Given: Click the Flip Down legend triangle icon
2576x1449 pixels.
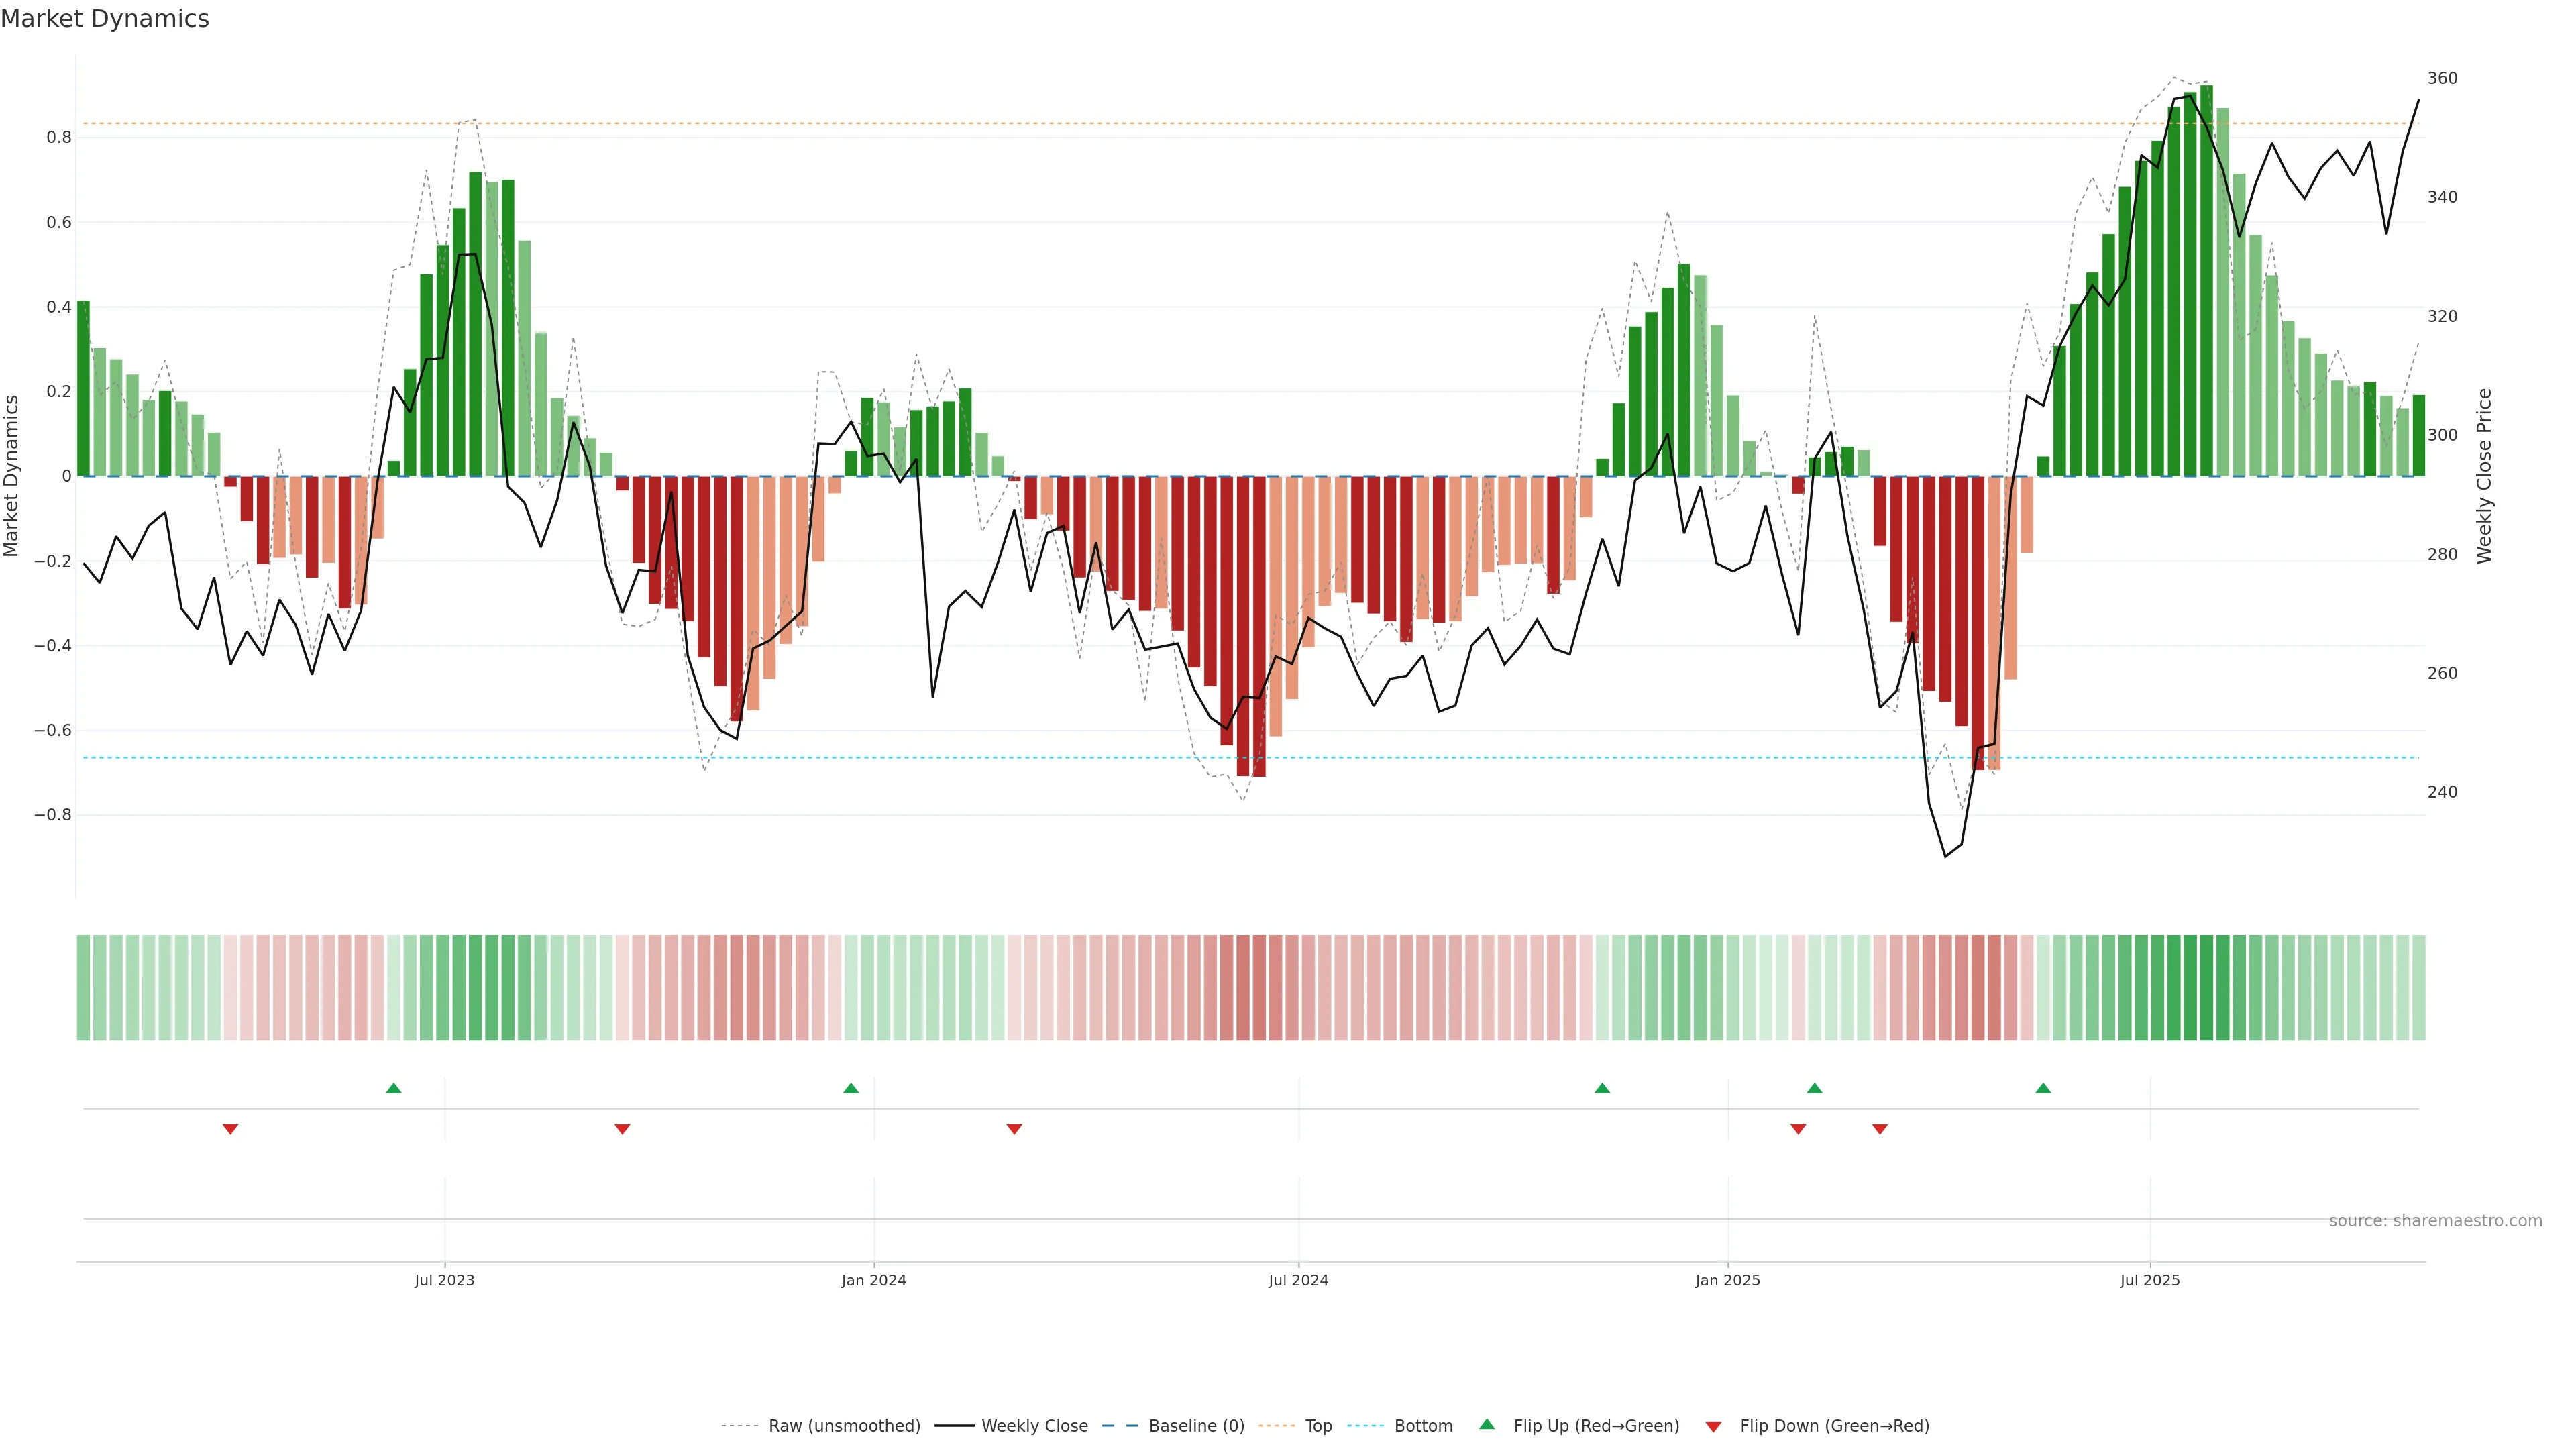Looking at the screenshot, I should pos(1713,1426).
